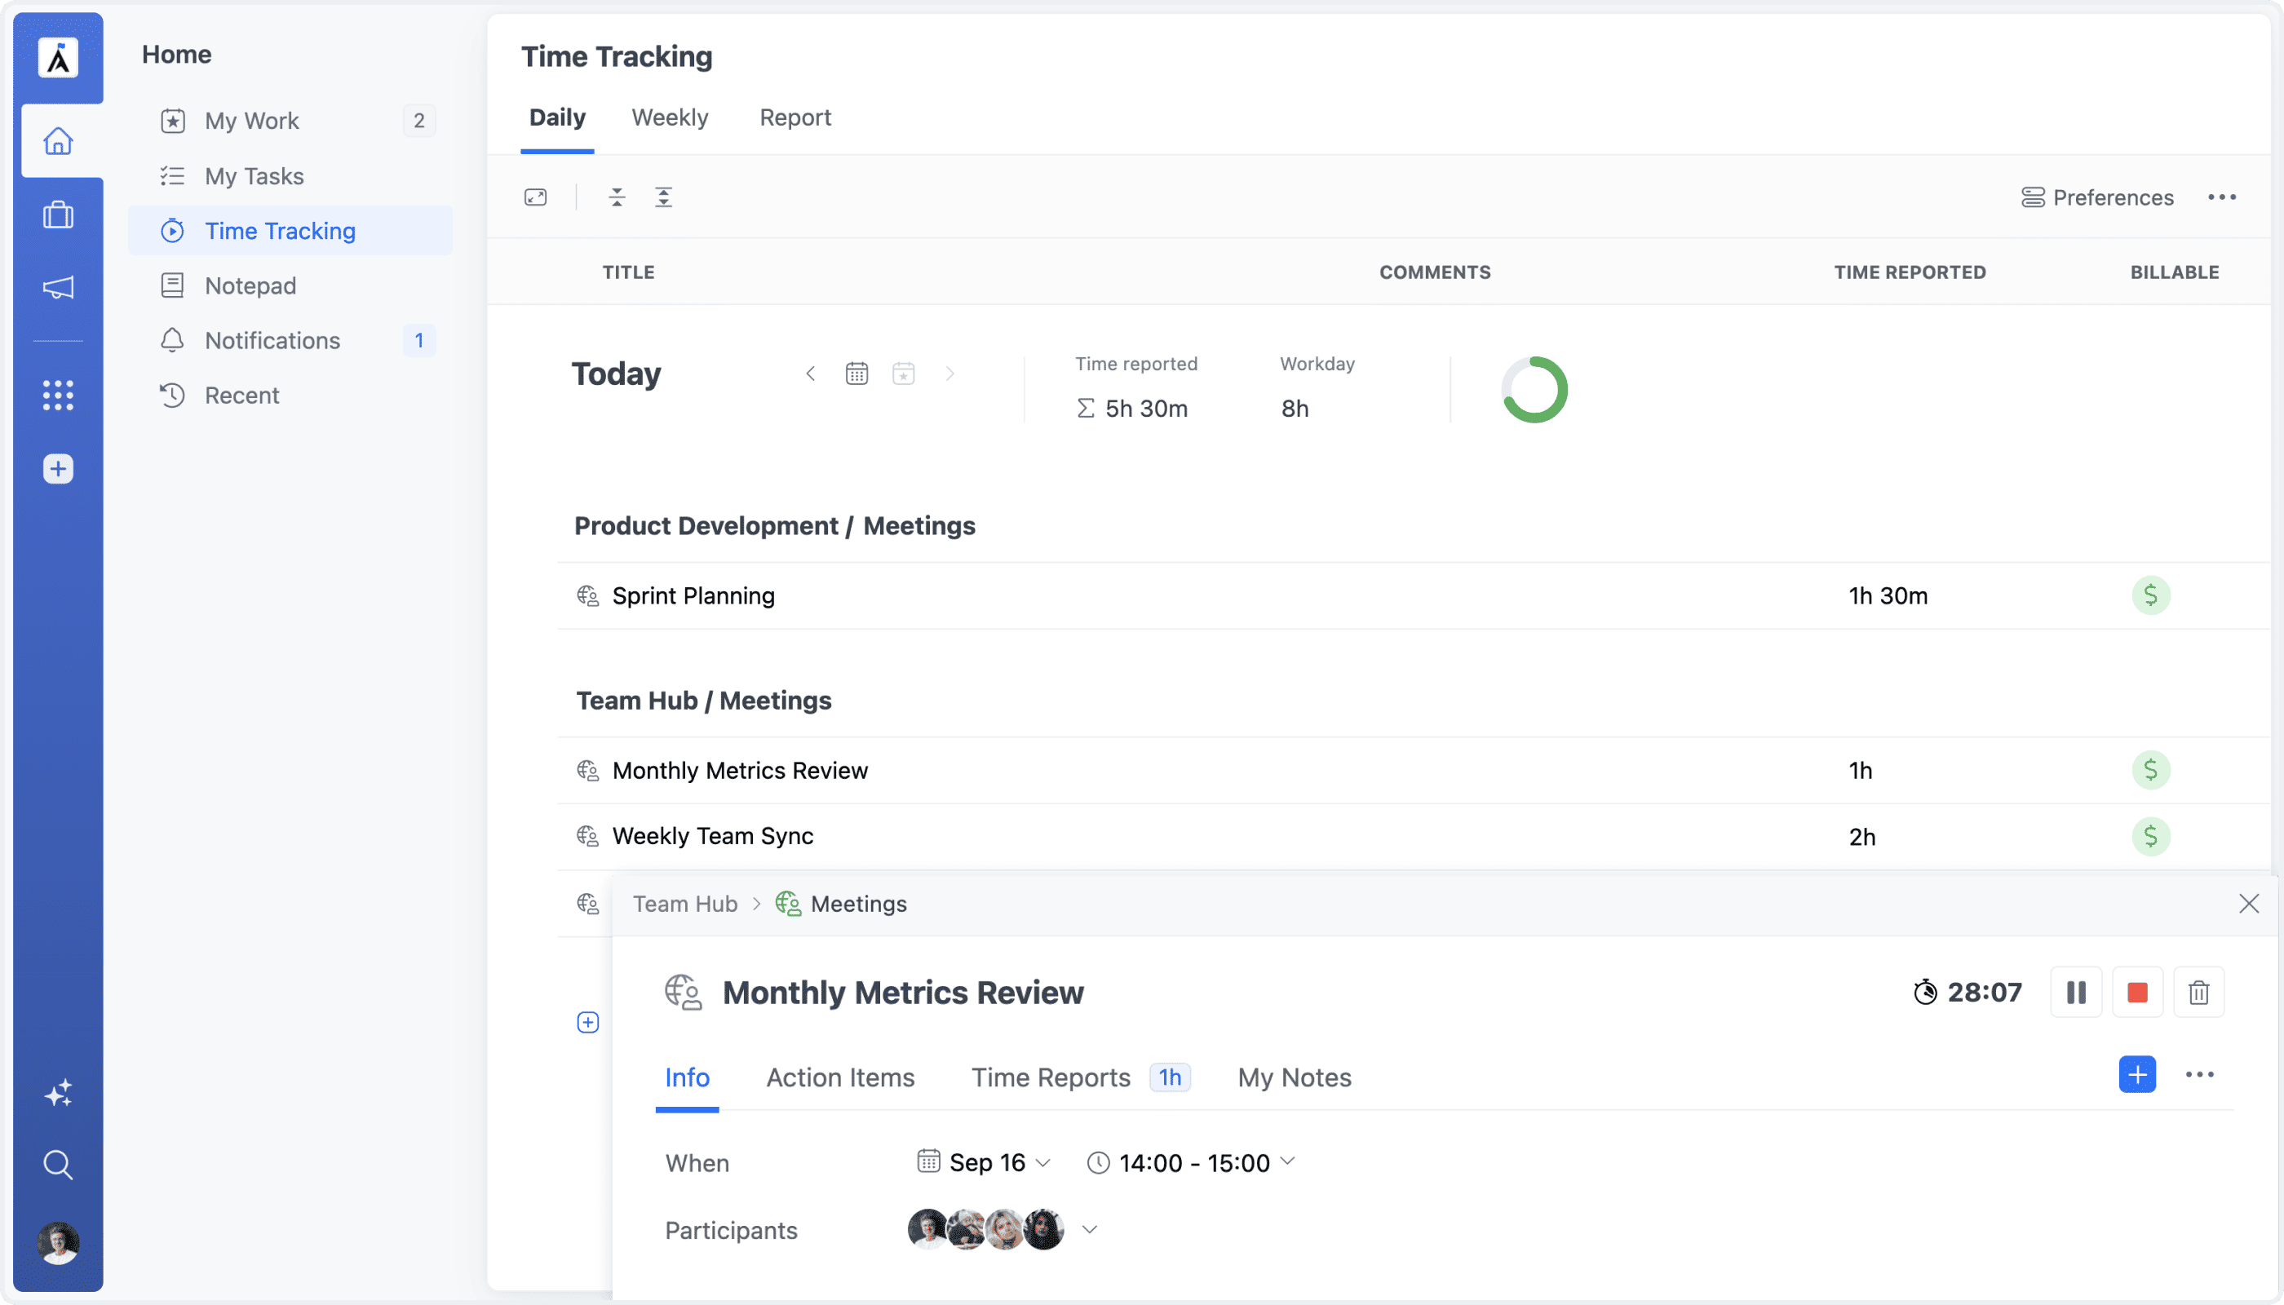
Task: Open Preferences
Action: pyautogui.click(x=2097, y=197)
